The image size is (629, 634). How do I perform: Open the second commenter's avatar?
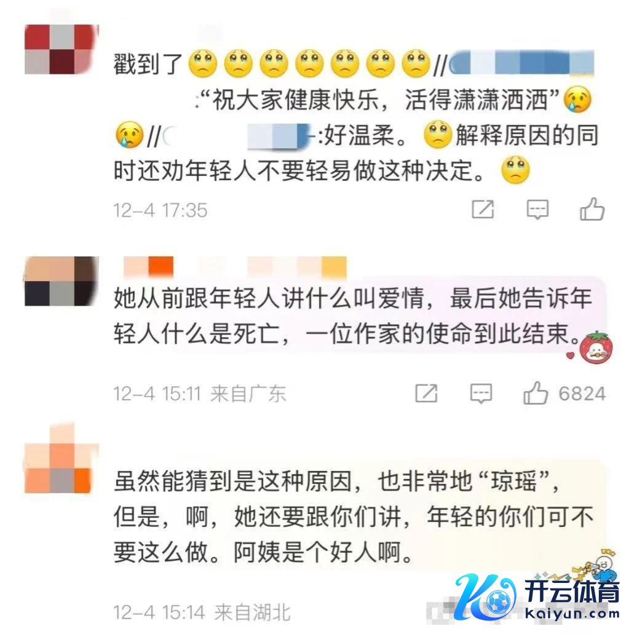point(62,281)
